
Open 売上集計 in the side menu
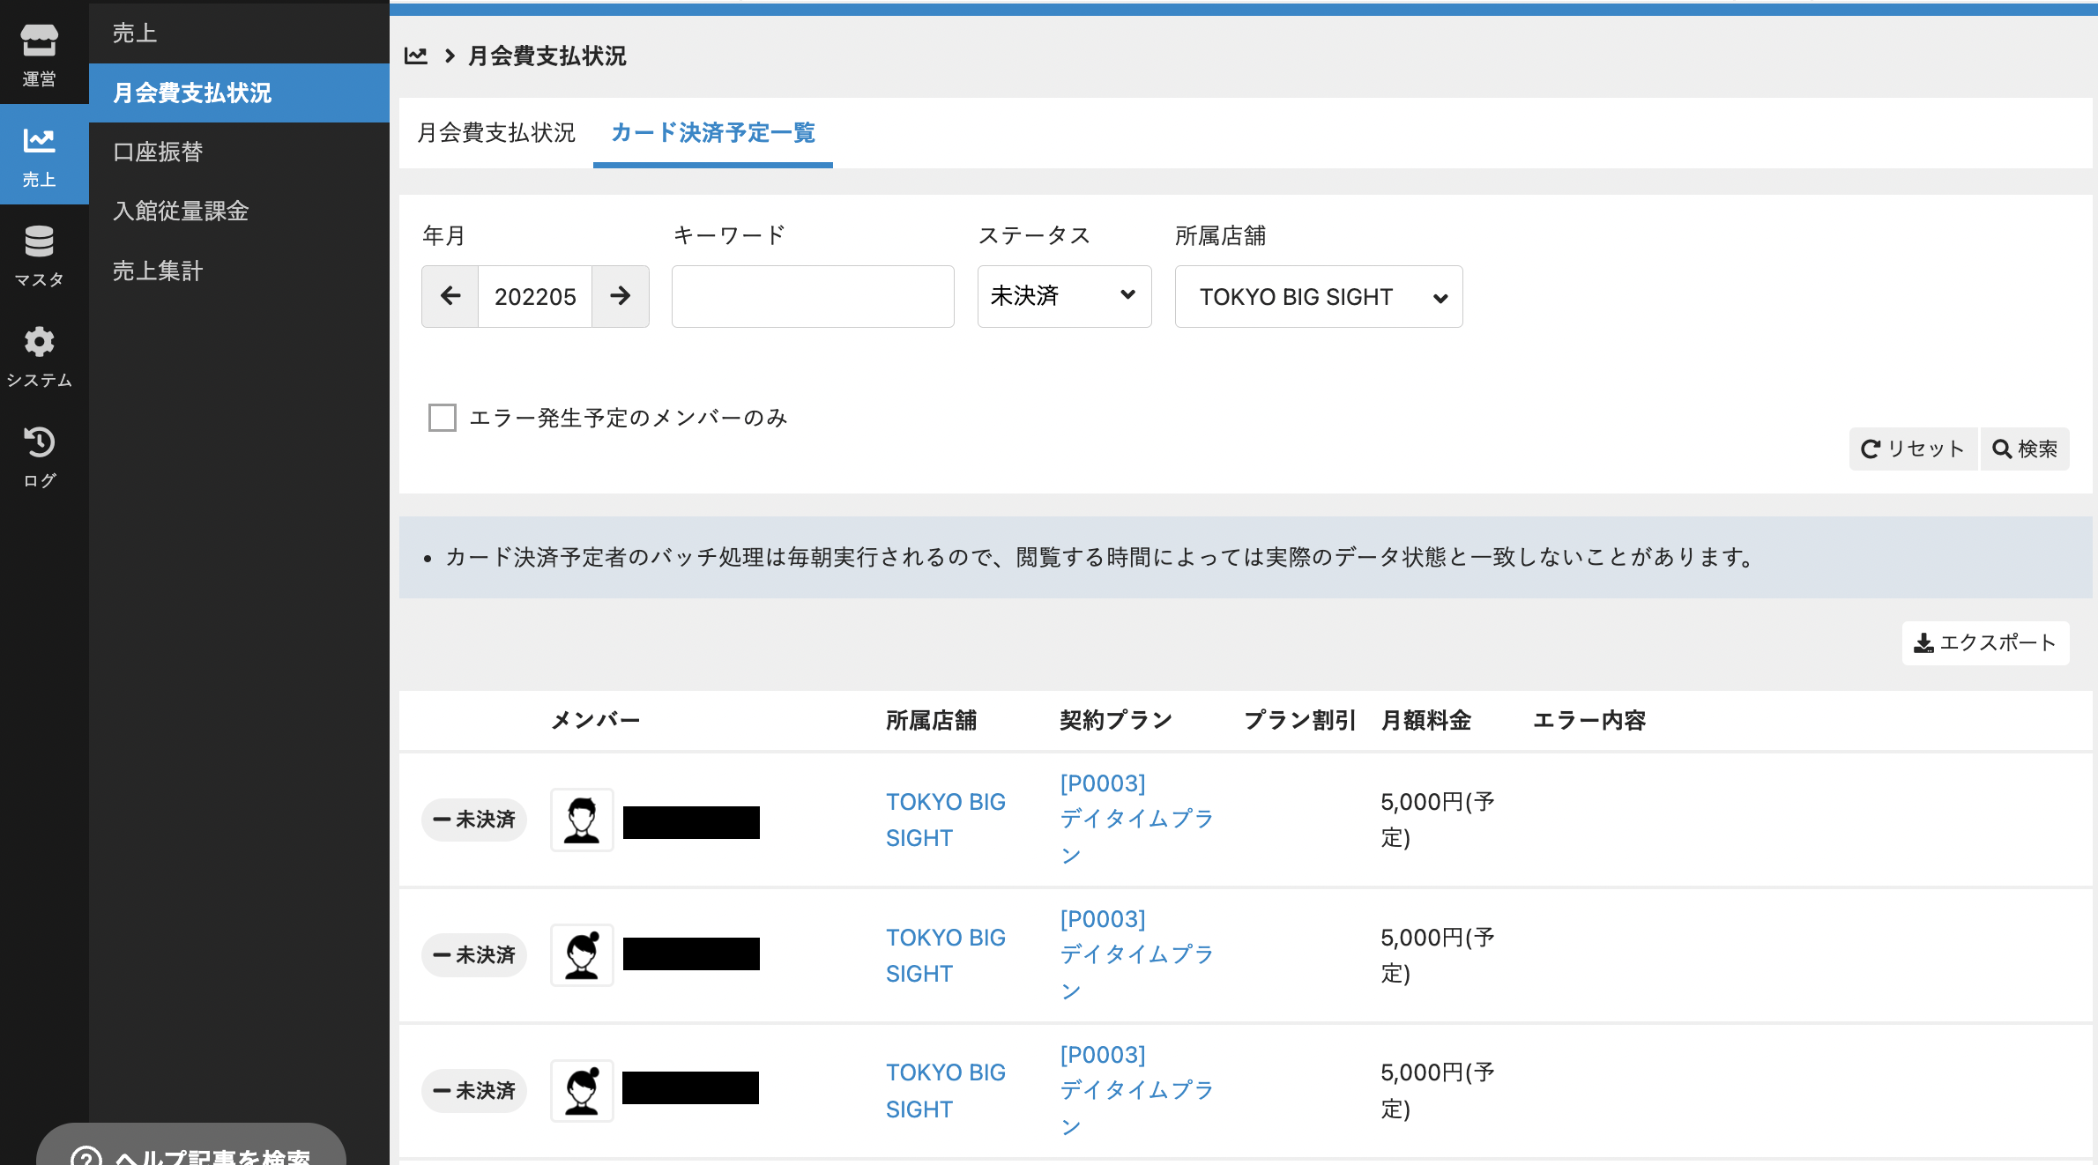click(159, 271)
